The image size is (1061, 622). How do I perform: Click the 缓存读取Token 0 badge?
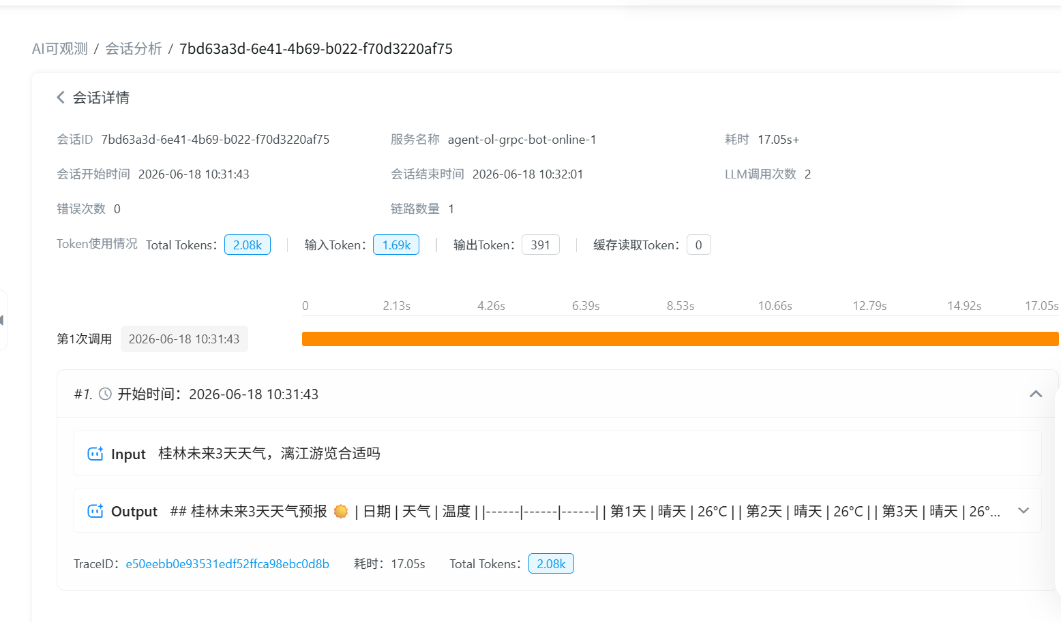click(x=699, y=245)
